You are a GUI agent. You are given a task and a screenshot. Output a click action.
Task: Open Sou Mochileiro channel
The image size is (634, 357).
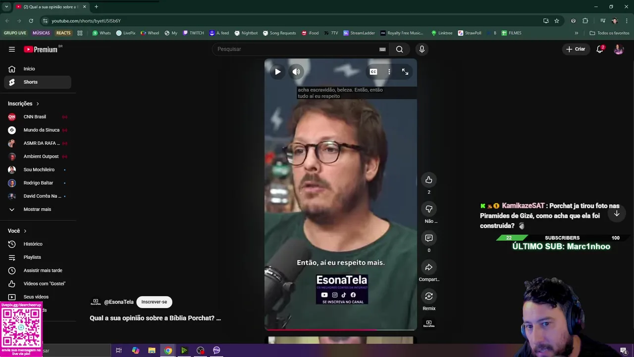38,170
